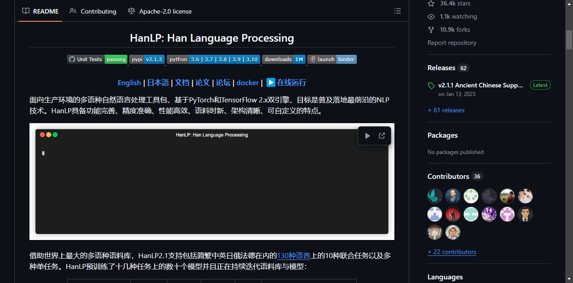573x283 pixels.
Task: Click the downloads 1M badge
Action: point(284,59)
